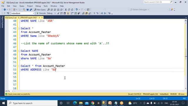Click Specify Values for Template Parameters icon

pyautogui.click(x=109, y=13)
